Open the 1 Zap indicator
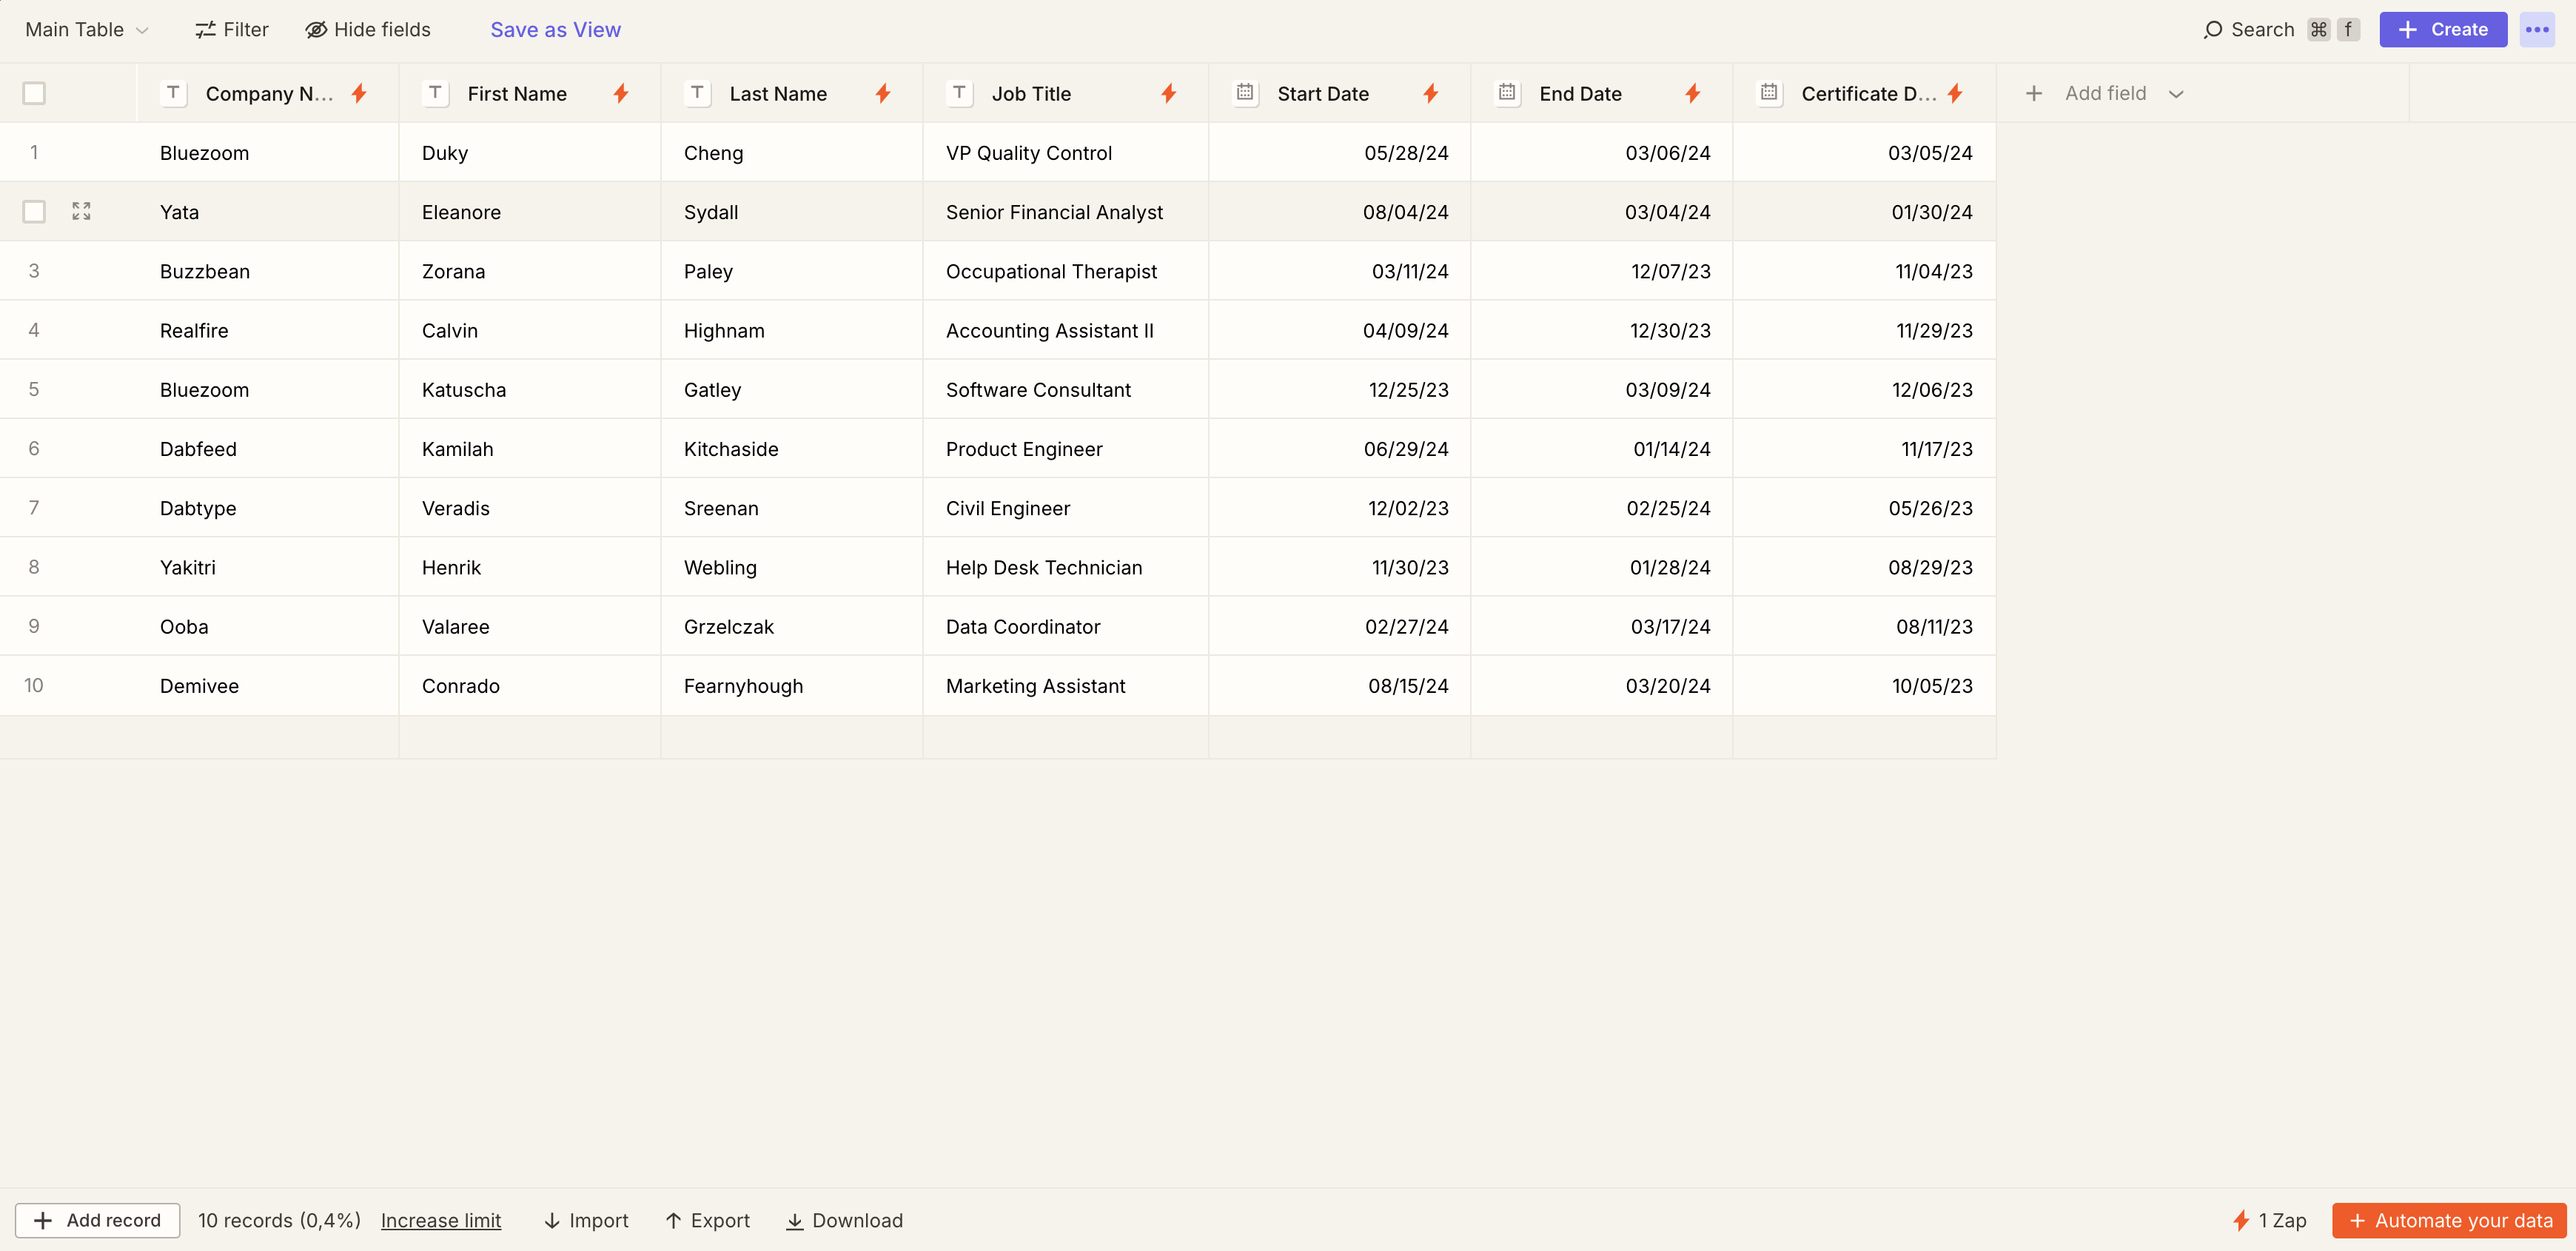Image resolution: width=2576 pixels, height=1251 pixels. (x=2269, y=1220)
